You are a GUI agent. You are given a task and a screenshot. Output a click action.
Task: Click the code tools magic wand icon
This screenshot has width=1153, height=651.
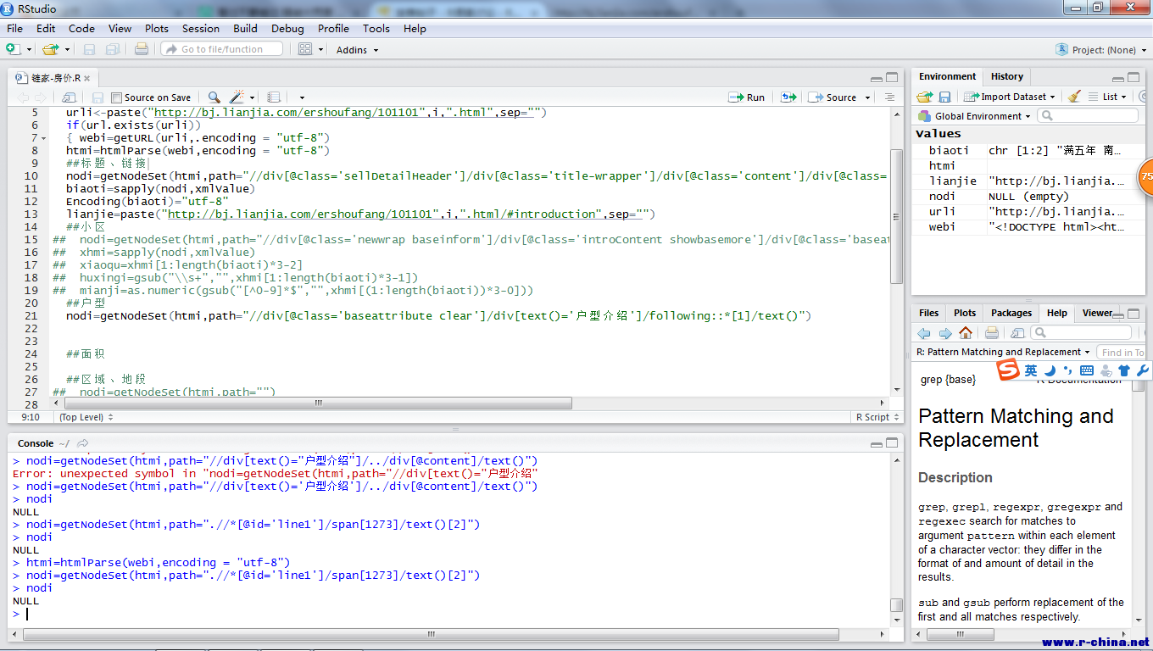click(x=237, y=97)
